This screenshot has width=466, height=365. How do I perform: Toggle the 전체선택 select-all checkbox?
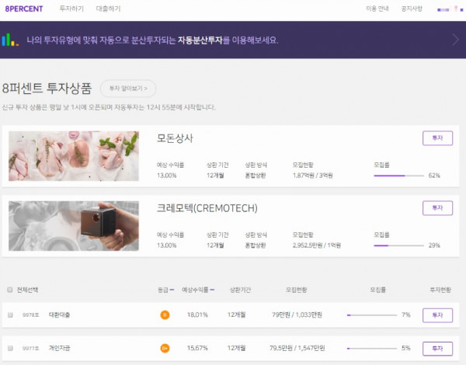[10, 290]
